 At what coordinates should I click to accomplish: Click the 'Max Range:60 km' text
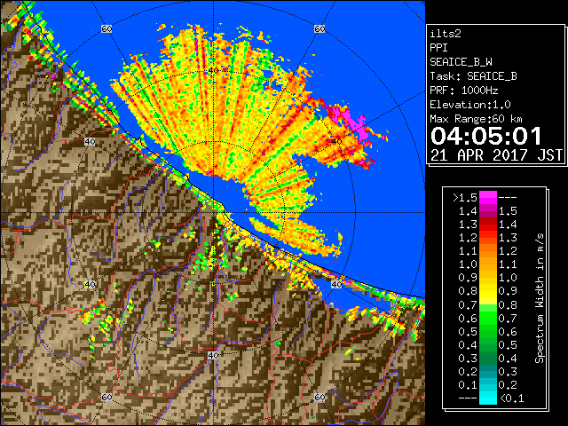[x=477, y=119]
